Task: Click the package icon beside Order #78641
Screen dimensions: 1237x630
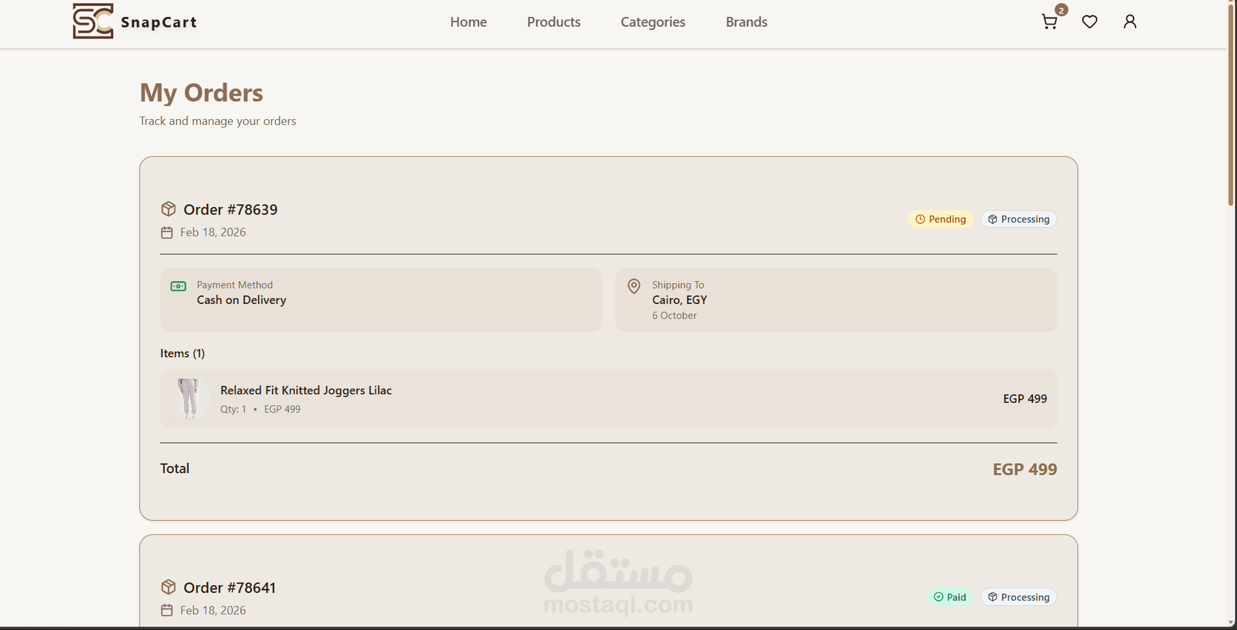Action: (x=169, y=587)
